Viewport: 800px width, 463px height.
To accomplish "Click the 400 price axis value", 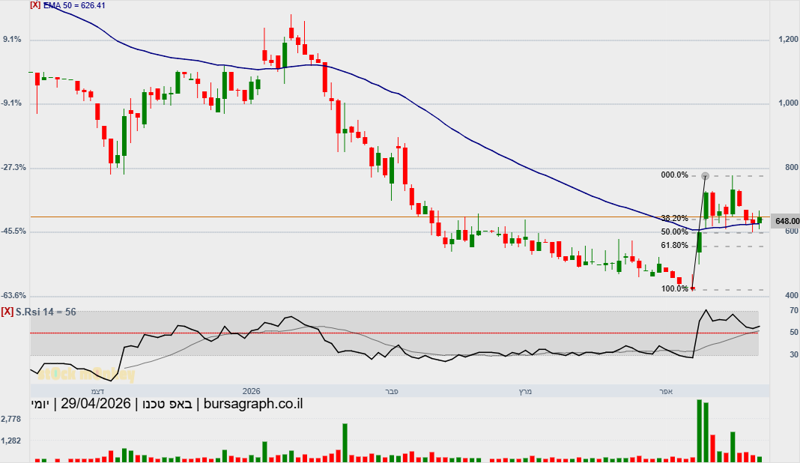I will (x=792, y=296).
